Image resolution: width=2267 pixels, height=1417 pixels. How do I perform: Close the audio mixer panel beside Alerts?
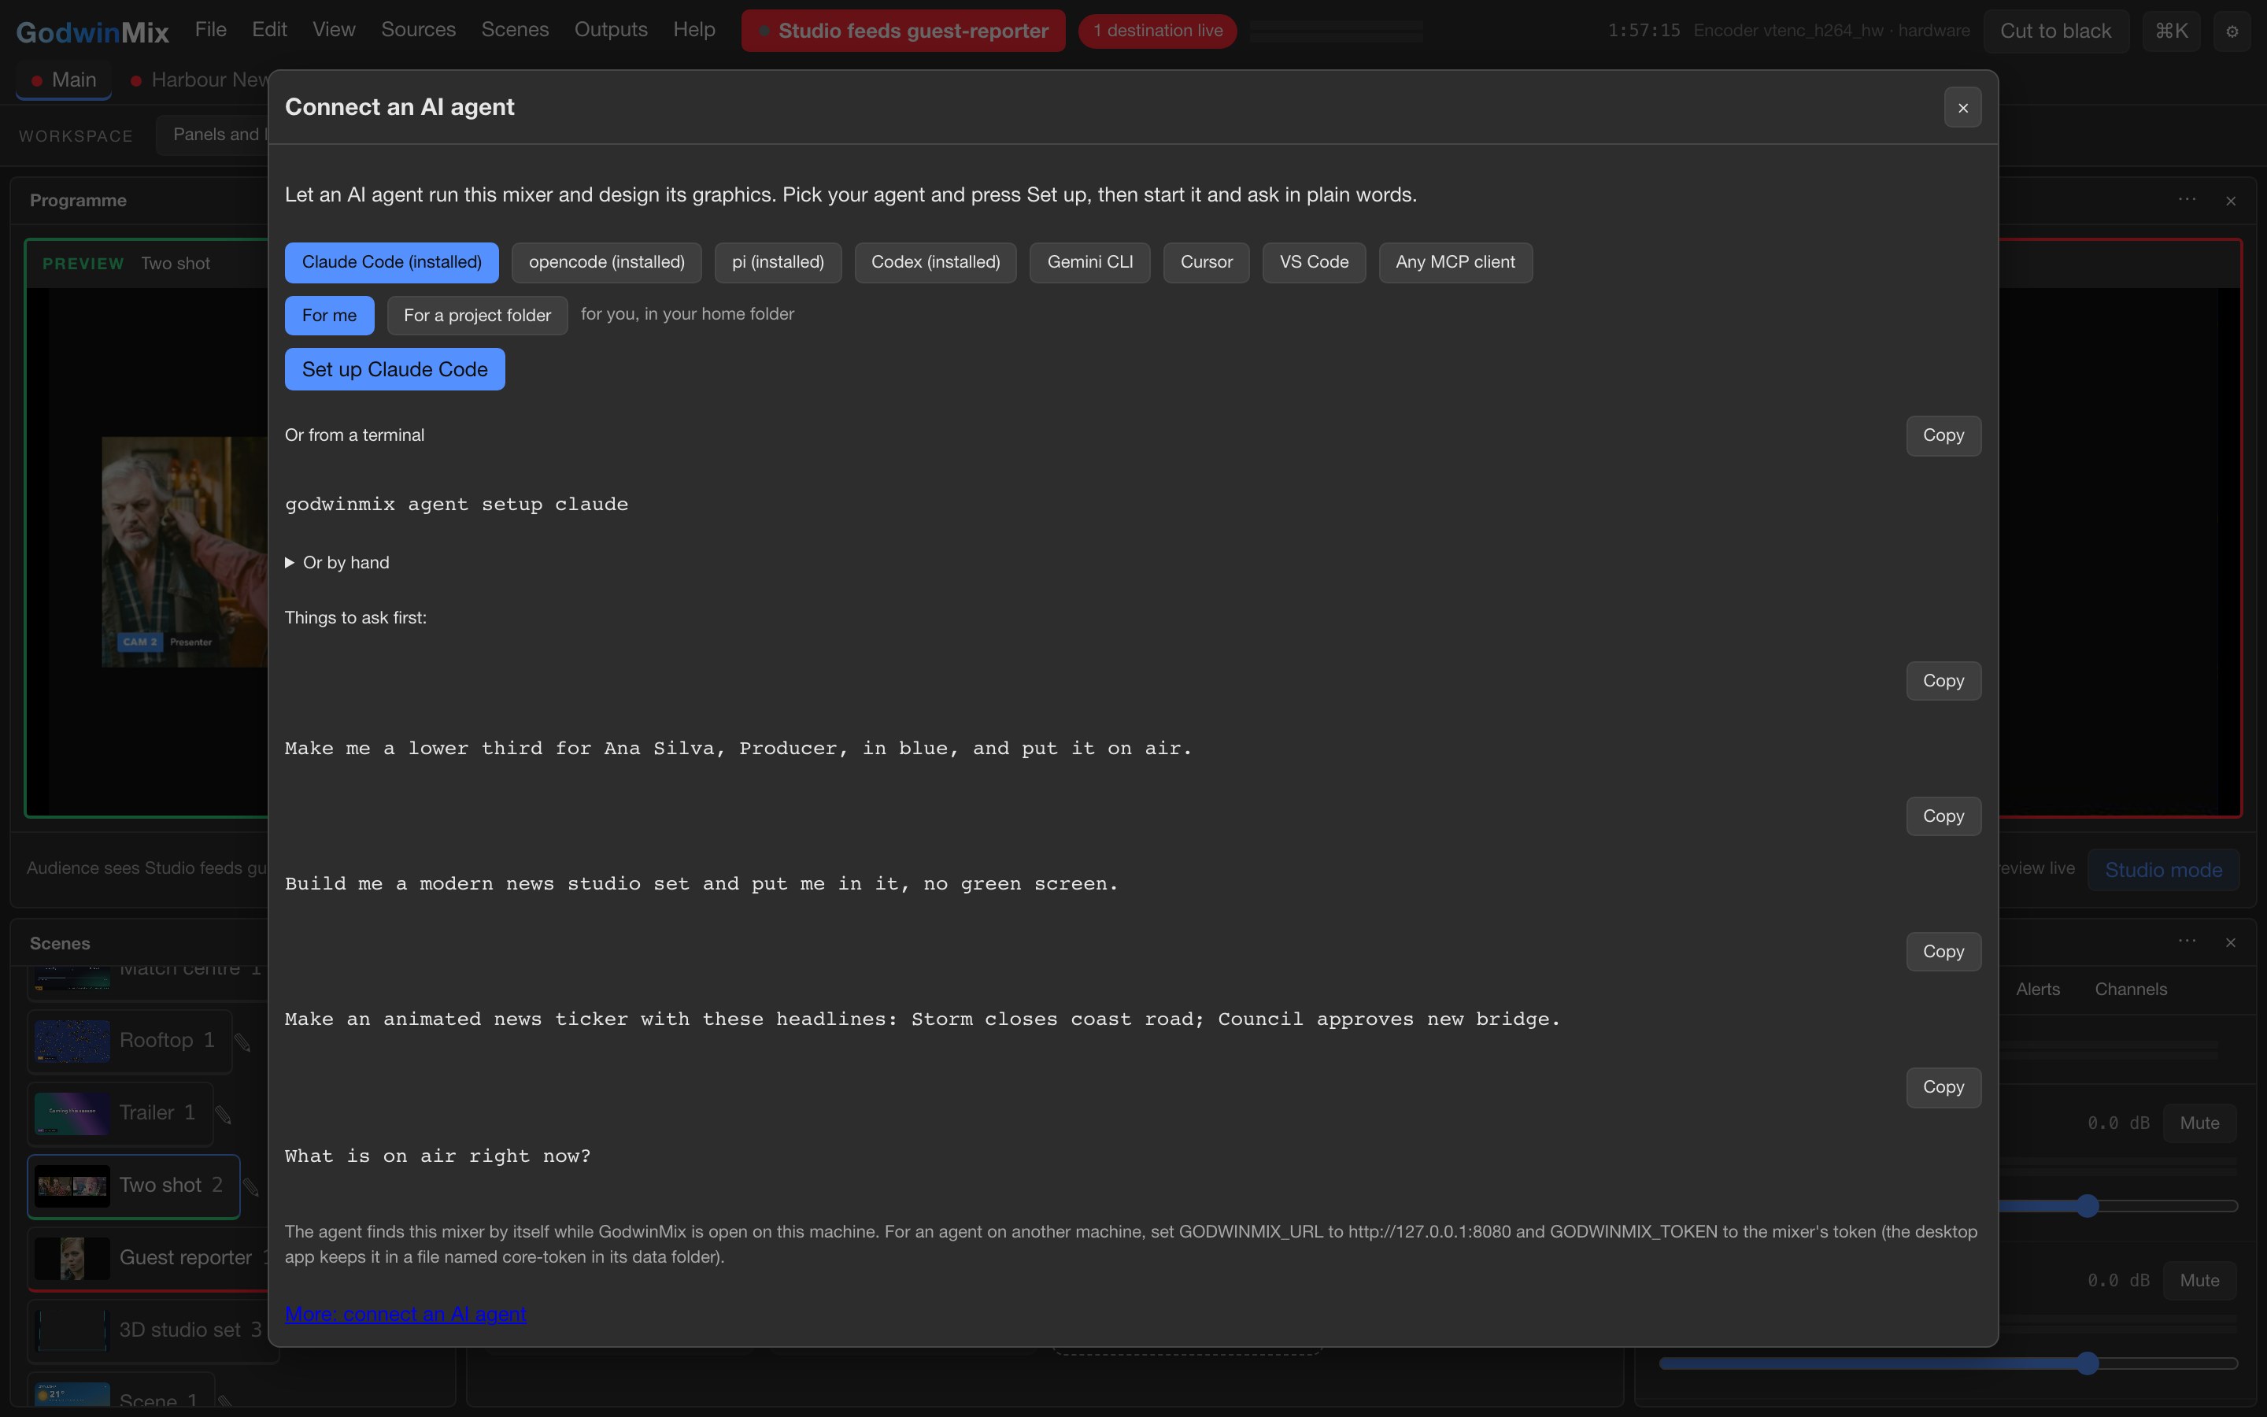pos(2231,942)
